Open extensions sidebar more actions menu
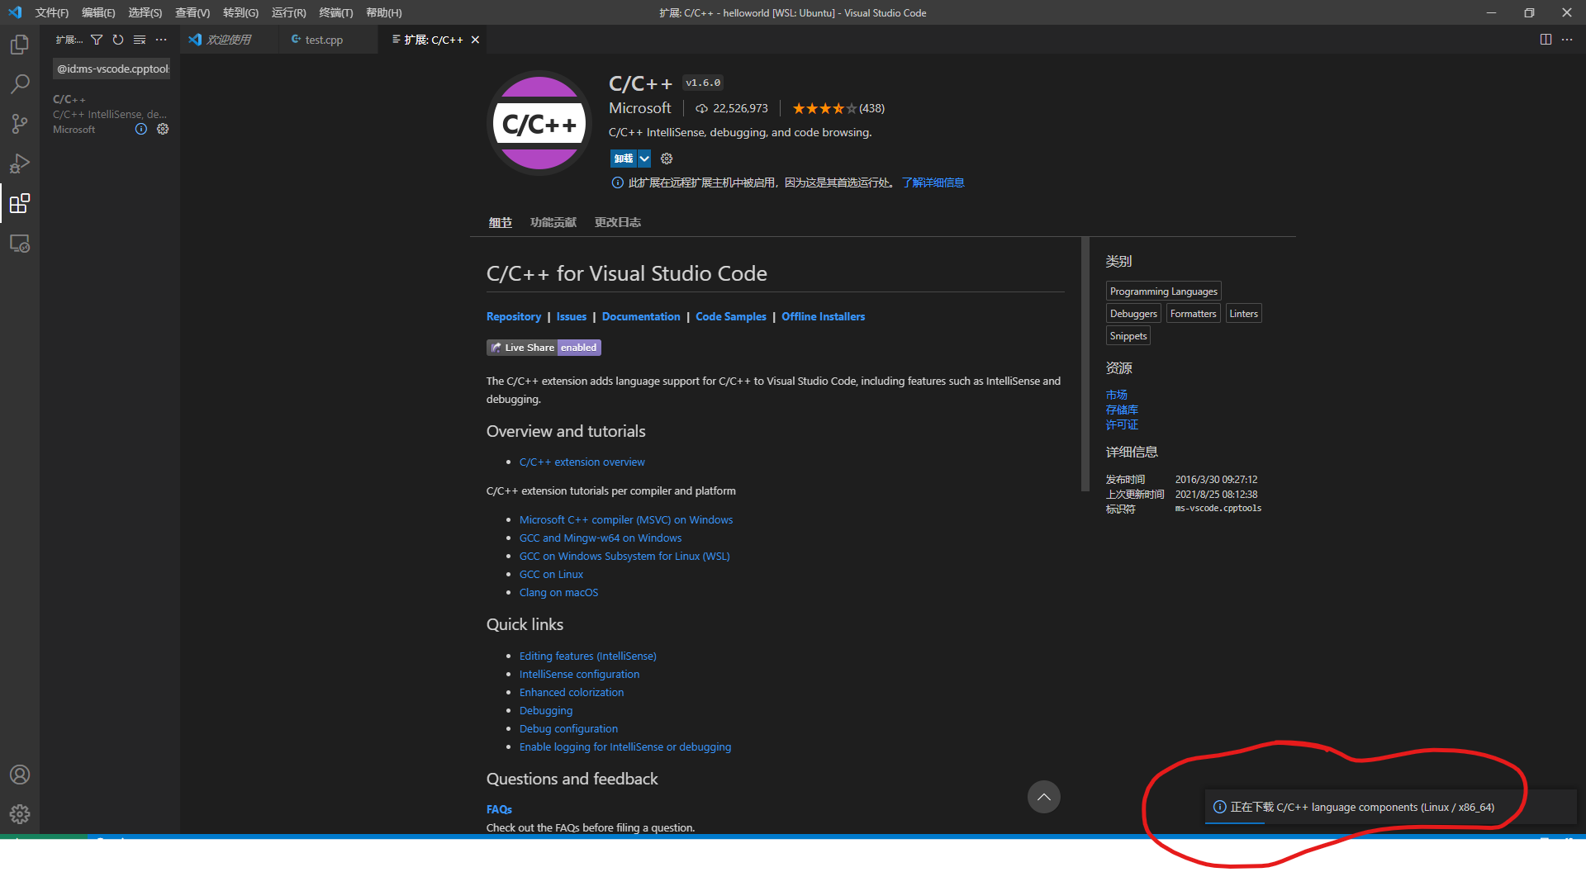 tap(161, 40)
